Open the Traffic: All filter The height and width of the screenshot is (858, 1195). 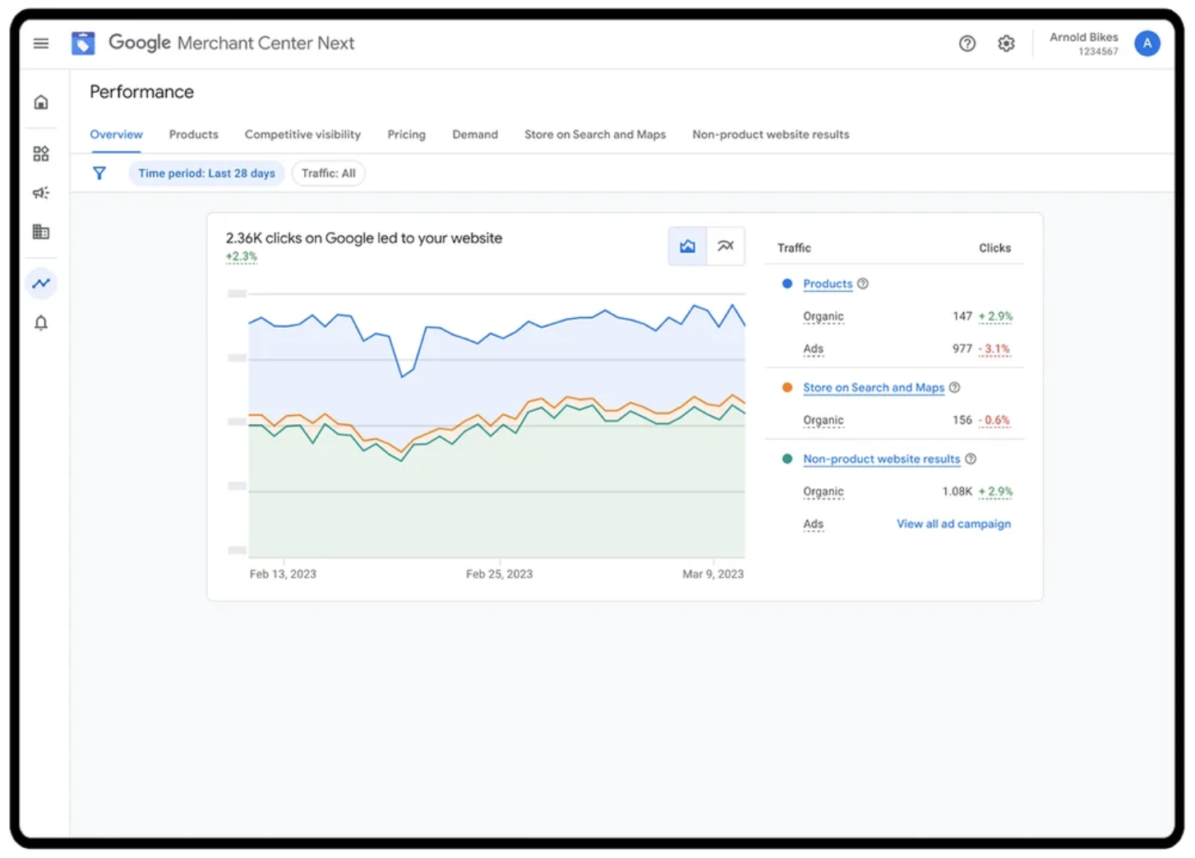tap(328, 173)
